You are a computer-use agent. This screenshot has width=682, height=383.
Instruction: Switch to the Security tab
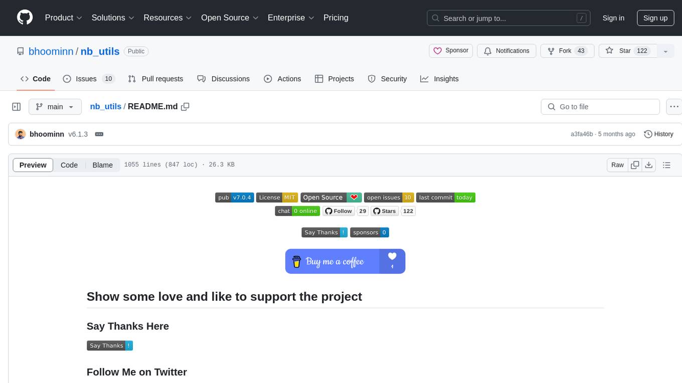pyautogui.click(x=388, y=79)
